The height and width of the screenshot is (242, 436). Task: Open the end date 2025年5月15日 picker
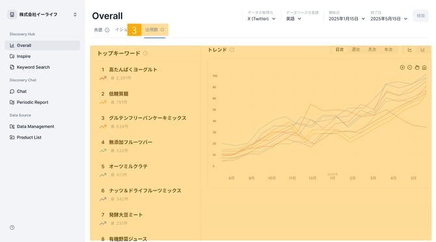pyautogui.click(x=388, y=19)
